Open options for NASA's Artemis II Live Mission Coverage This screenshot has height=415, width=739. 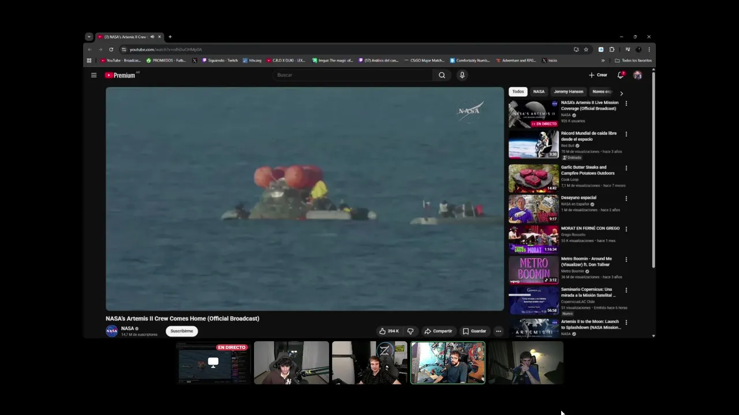[x=626, y=104]
